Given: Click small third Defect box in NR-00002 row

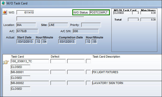Looking at the screenshot, I should coord(88,83).
